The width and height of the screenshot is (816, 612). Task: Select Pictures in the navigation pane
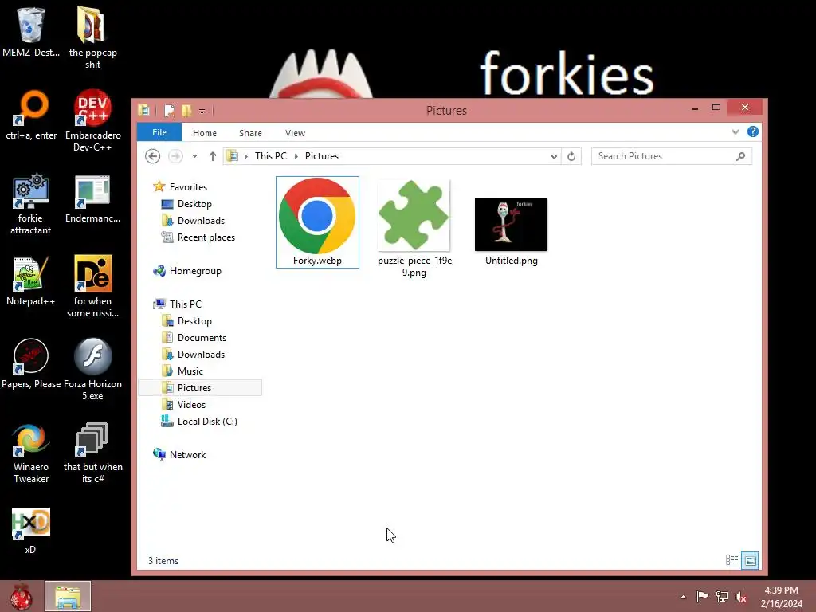(x=200, y=388)
